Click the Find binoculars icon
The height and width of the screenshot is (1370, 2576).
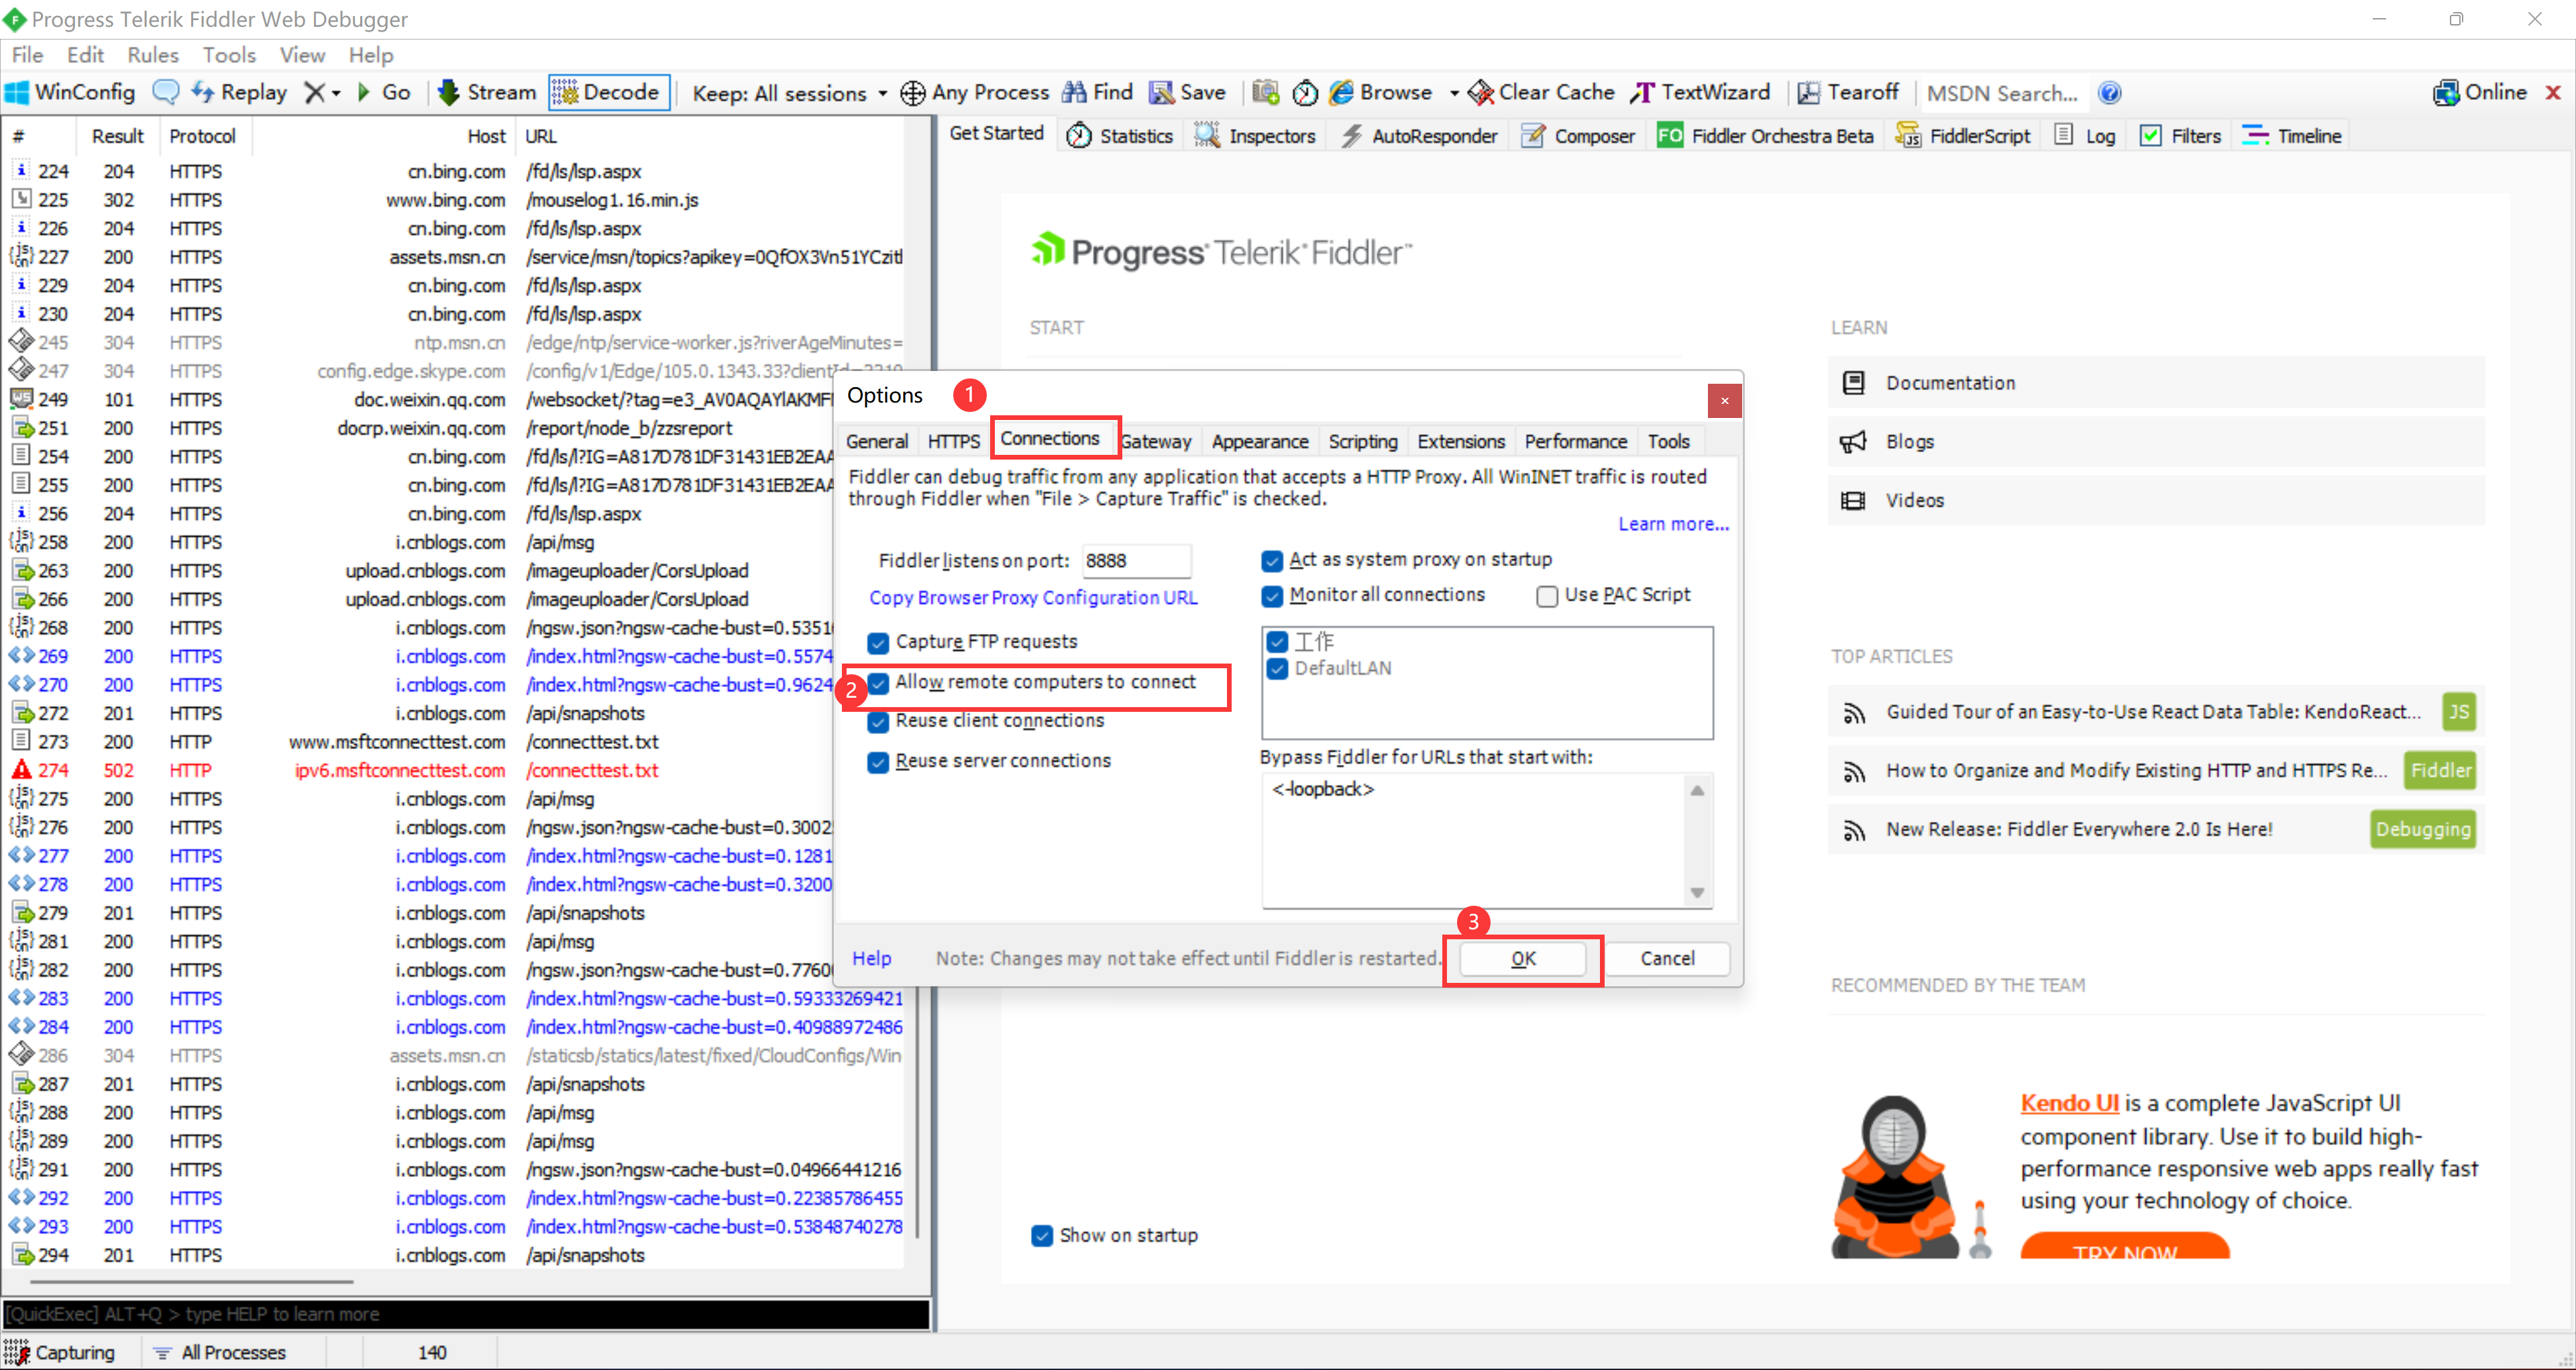1074,93
